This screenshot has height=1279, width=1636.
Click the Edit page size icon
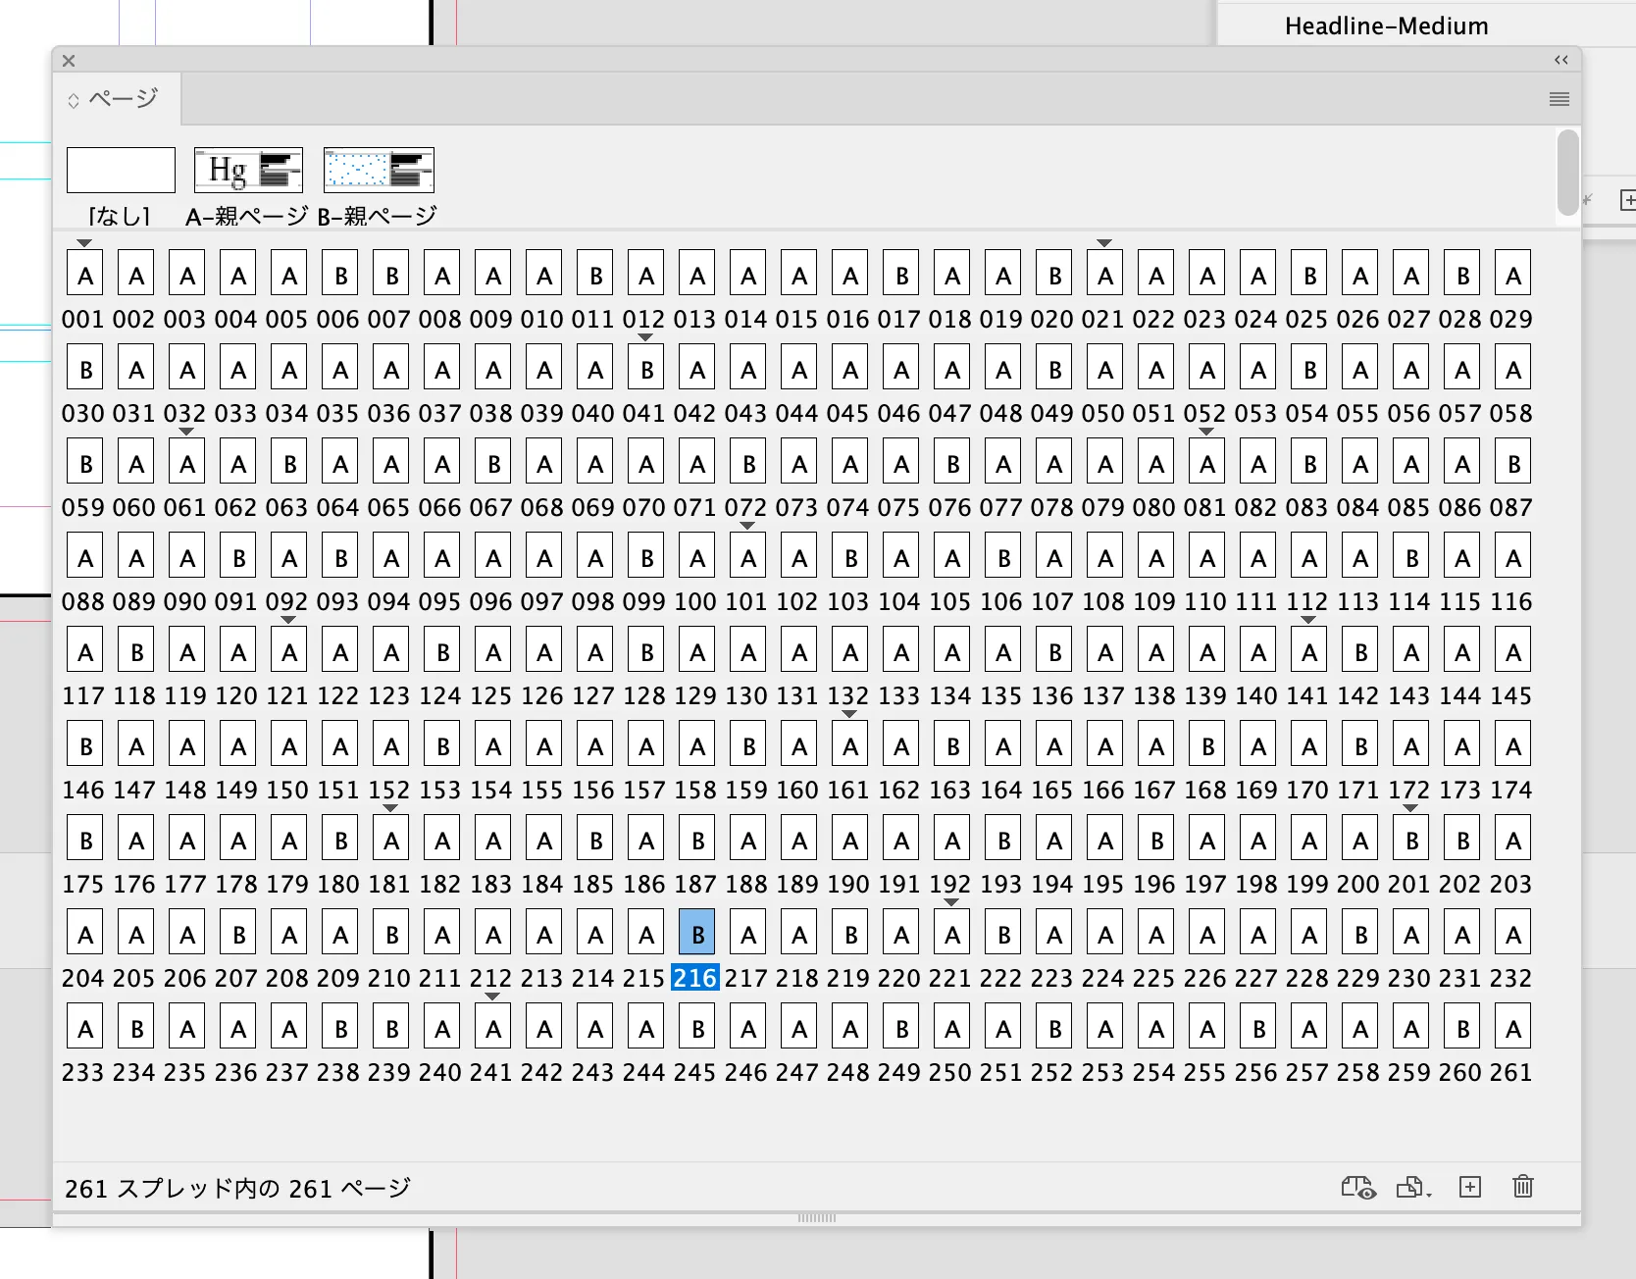(1413, 1187)
